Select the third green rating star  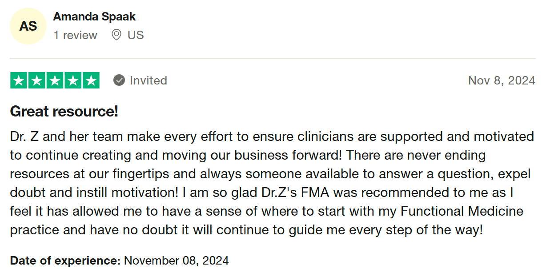tap(55, 80)
